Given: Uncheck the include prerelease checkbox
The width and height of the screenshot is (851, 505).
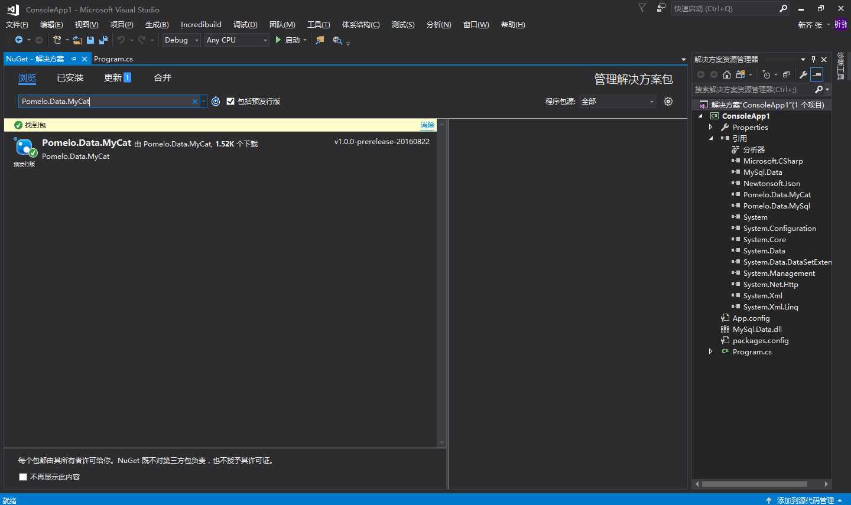Looking at the screenshot, I should (x=230, y=102).
